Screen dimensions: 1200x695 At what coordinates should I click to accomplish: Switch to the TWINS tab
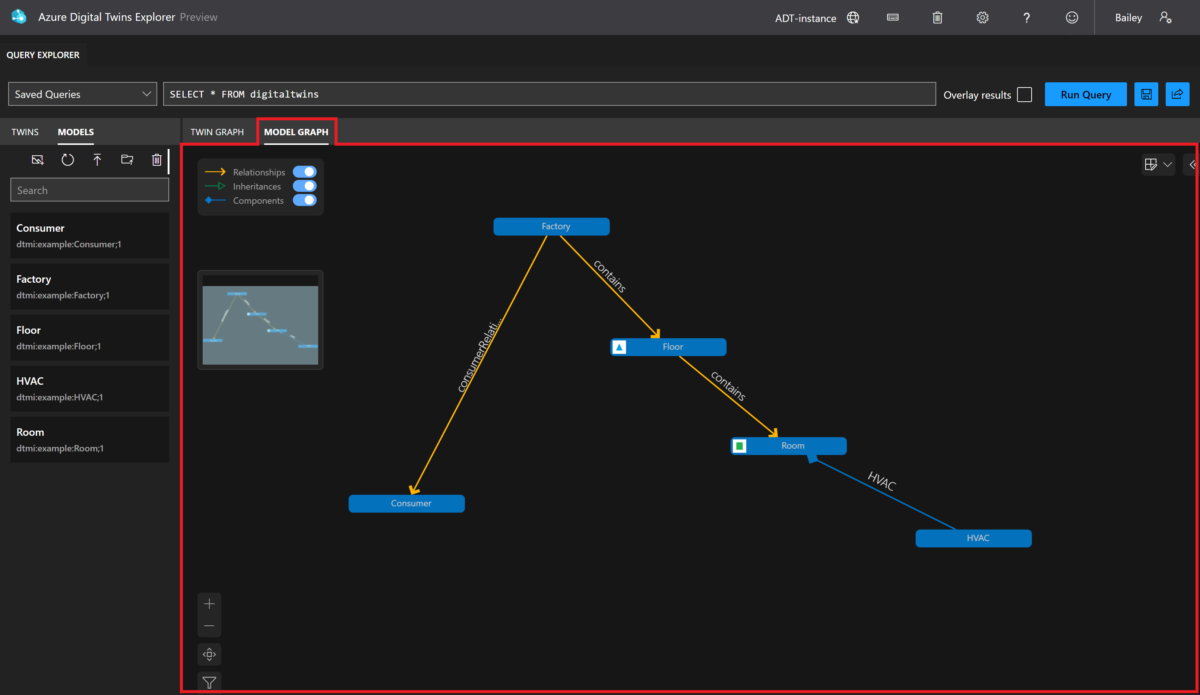[25, 132]
